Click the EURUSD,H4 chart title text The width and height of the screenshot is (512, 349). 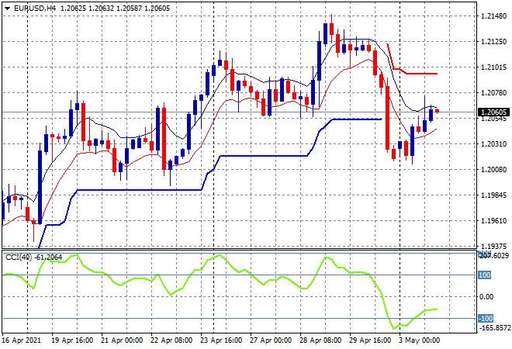click(35, 9)
